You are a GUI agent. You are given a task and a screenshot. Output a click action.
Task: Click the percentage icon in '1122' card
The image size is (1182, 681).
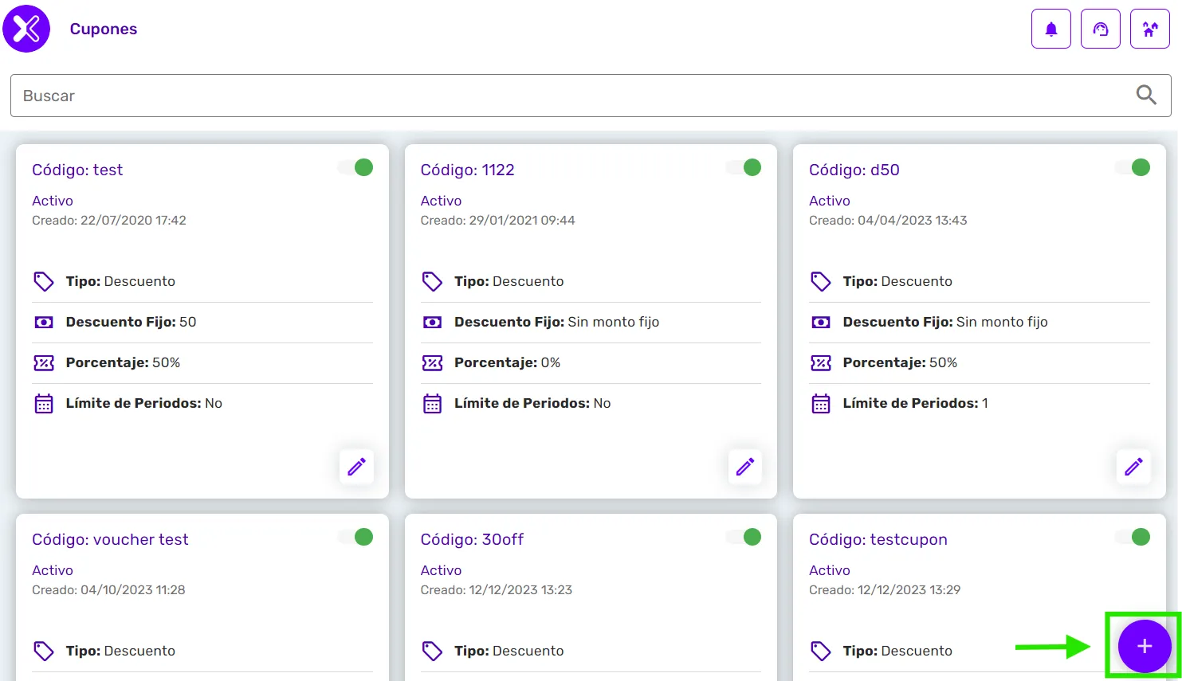(x=432, y=362)
